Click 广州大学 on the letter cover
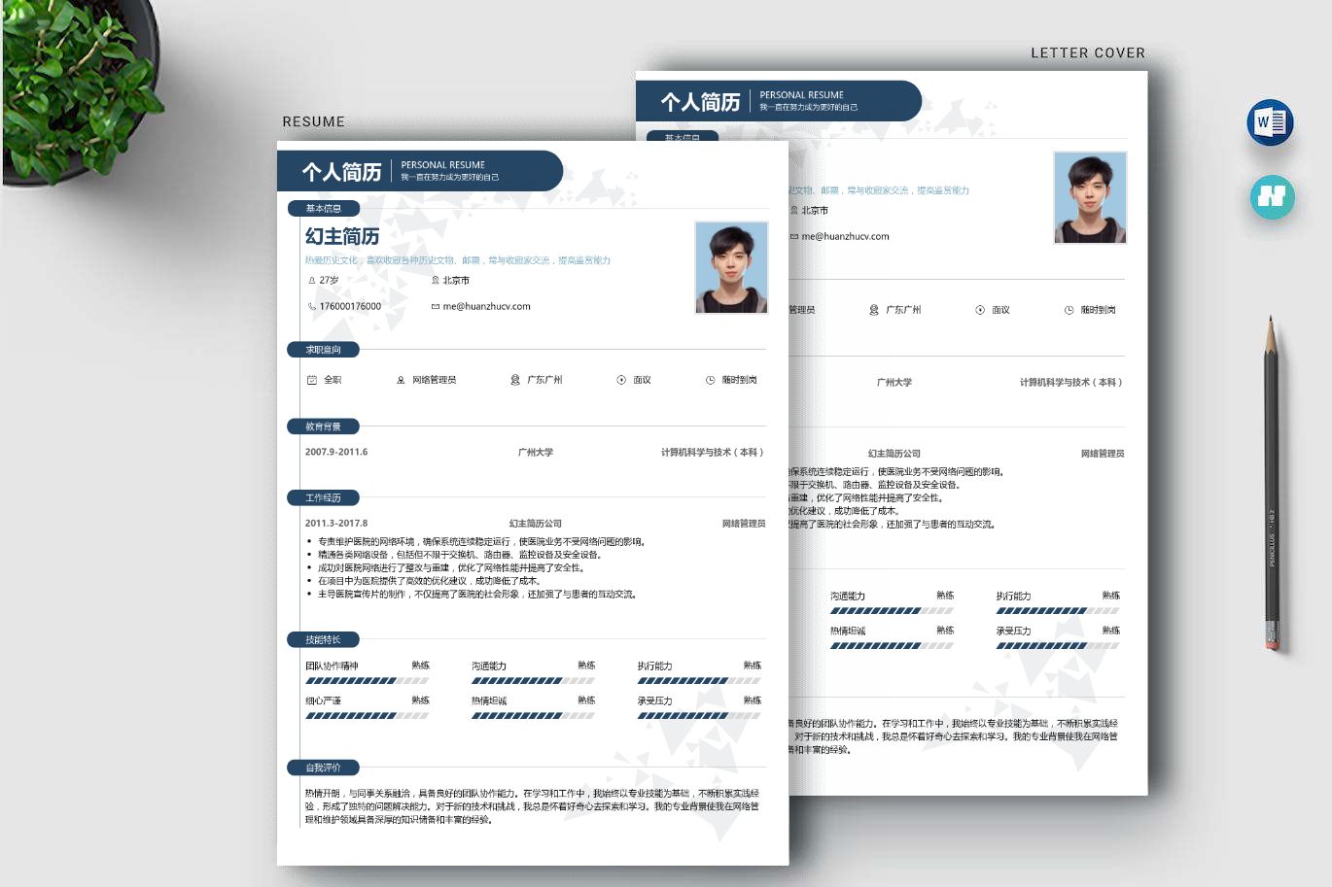 [x=894, y=383]
